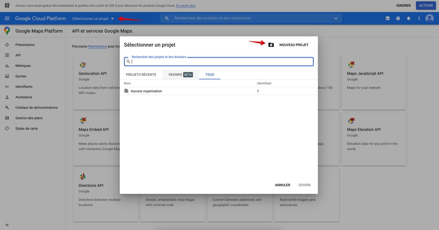Click the Gestion des plans map icon

click(x=7, y=118)
